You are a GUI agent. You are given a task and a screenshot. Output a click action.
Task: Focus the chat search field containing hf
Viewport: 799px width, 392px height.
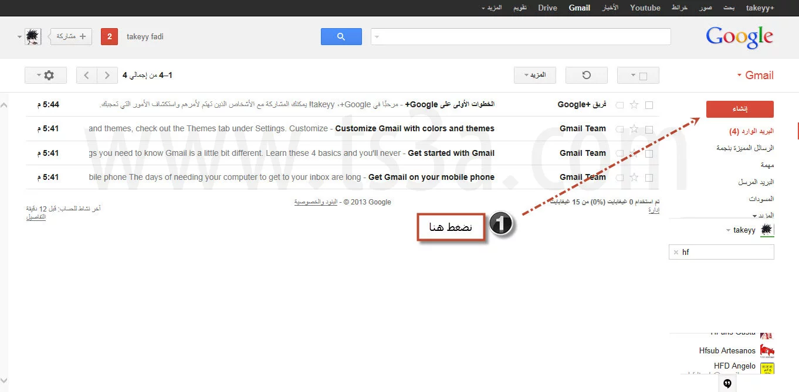click(722, 252)
